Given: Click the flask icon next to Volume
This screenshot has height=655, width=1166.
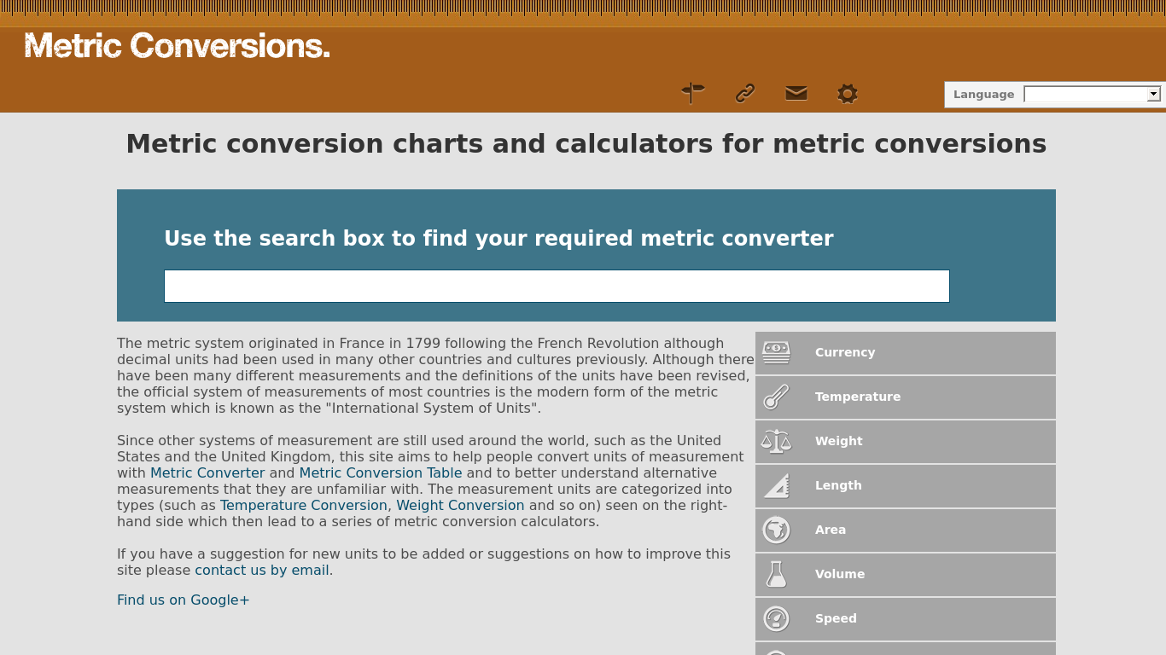Looking at the screenshot, I should click(777, 574).
